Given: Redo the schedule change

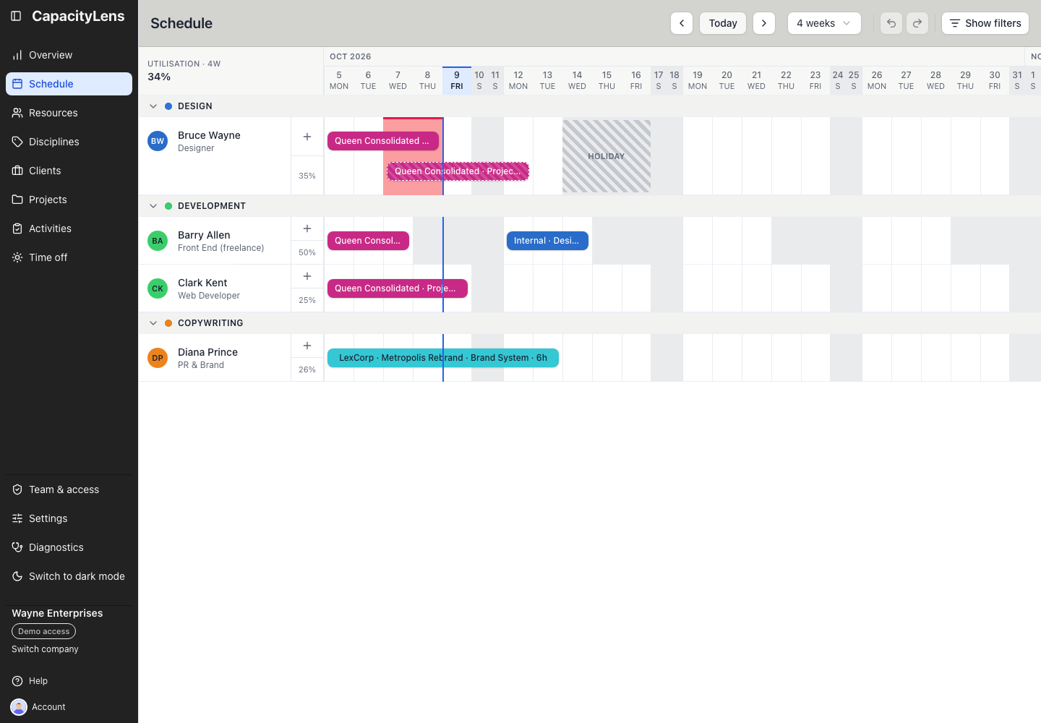Looking at the screenshot, I should pos(917,23).
